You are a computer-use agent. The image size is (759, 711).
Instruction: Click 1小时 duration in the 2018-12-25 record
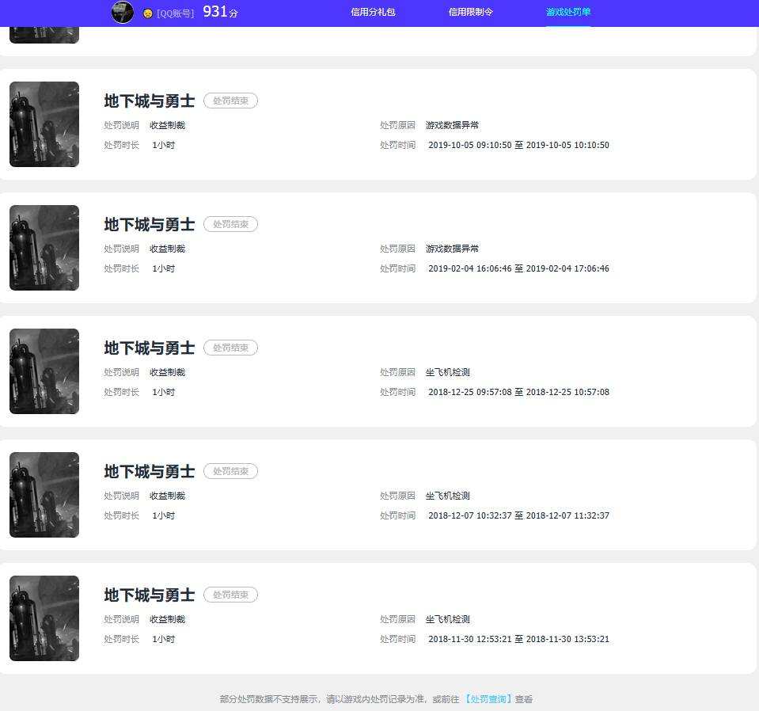pos(164,392)
